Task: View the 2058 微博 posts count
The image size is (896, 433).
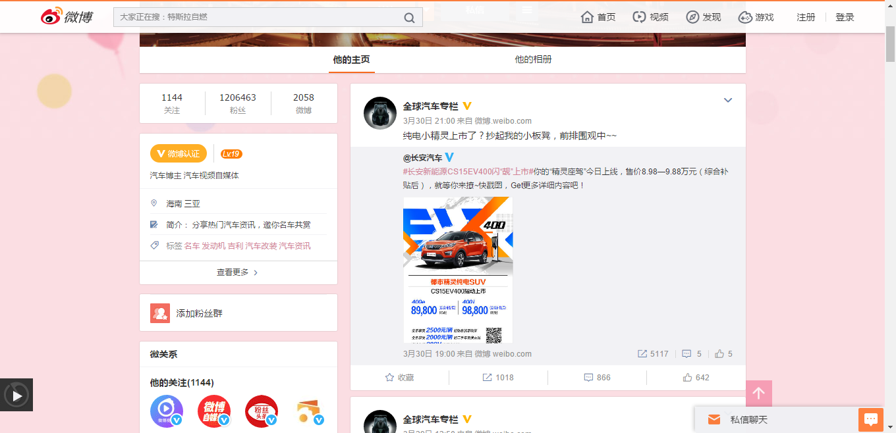Action: pyautogui.click(x=304, y=103)
